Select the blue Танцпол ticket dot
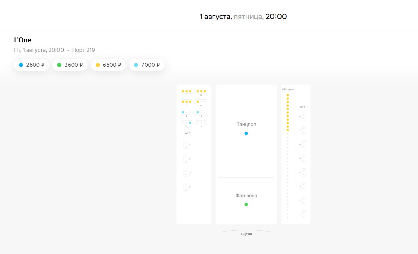Viewport: 418px width, 254px height. pyautogui.click(x=246, y=134)
